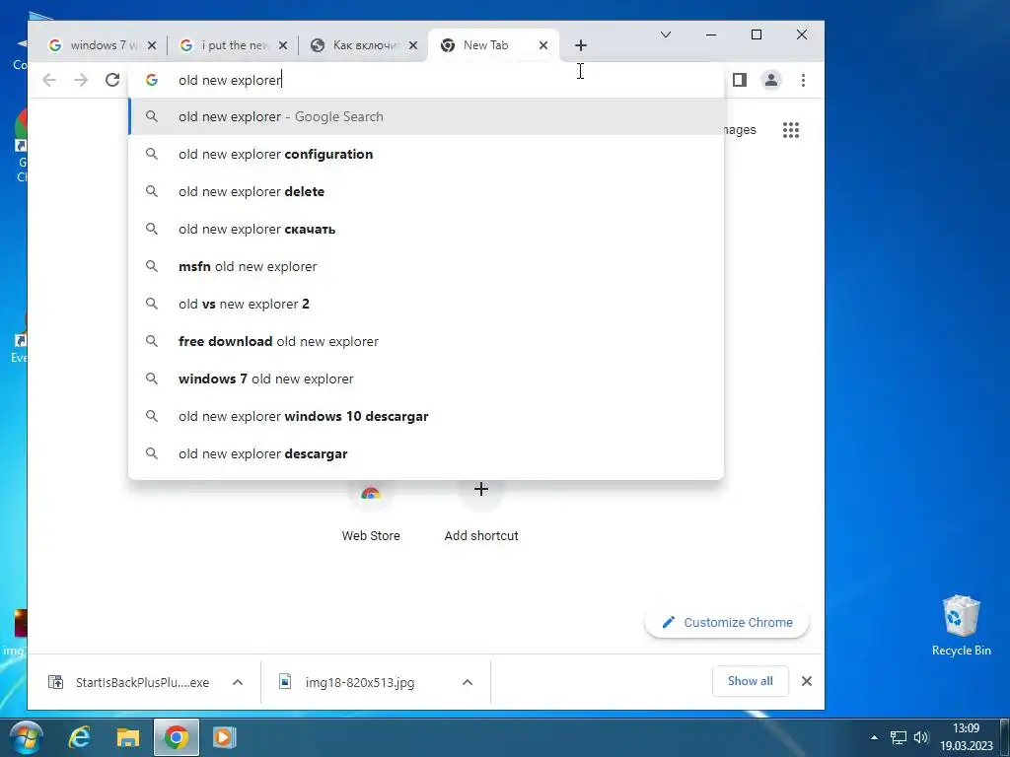Viewport: 1010px width, 757px height.
Task: Close the downloads bar
Action: (x=807, y=681)
